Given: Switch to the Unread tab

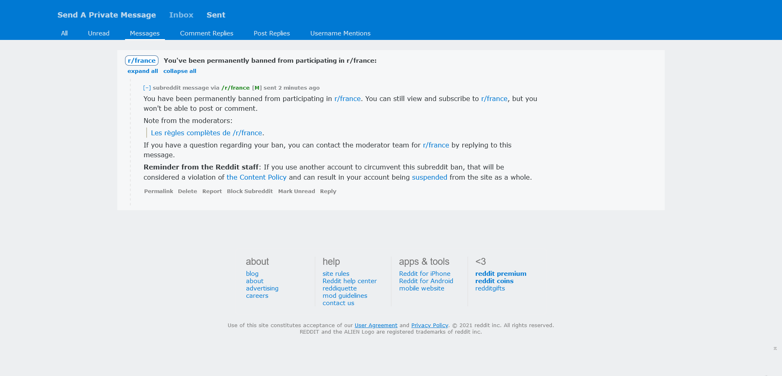Looking at the screenshot, I should [99, 33].
